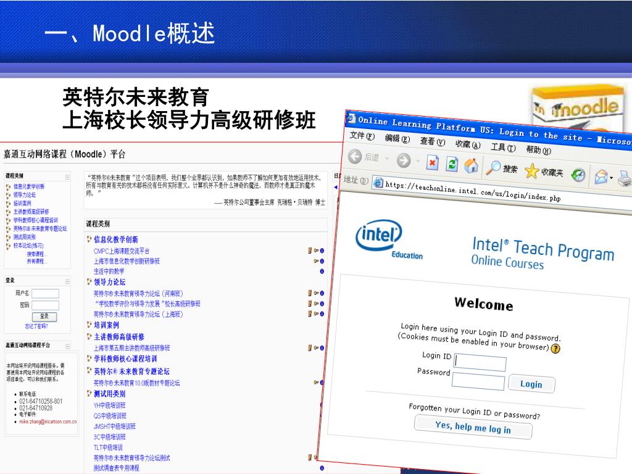This screenshot has height=474, width=632.
Task: Click the Back (后退) button in Internet Explorer
Action: coord(364,157)
